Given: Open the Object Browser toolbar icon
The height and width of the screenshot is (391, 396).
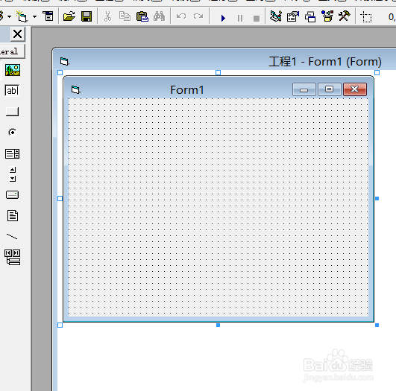Looking at the screenshot, I should [x=327, y=16].
